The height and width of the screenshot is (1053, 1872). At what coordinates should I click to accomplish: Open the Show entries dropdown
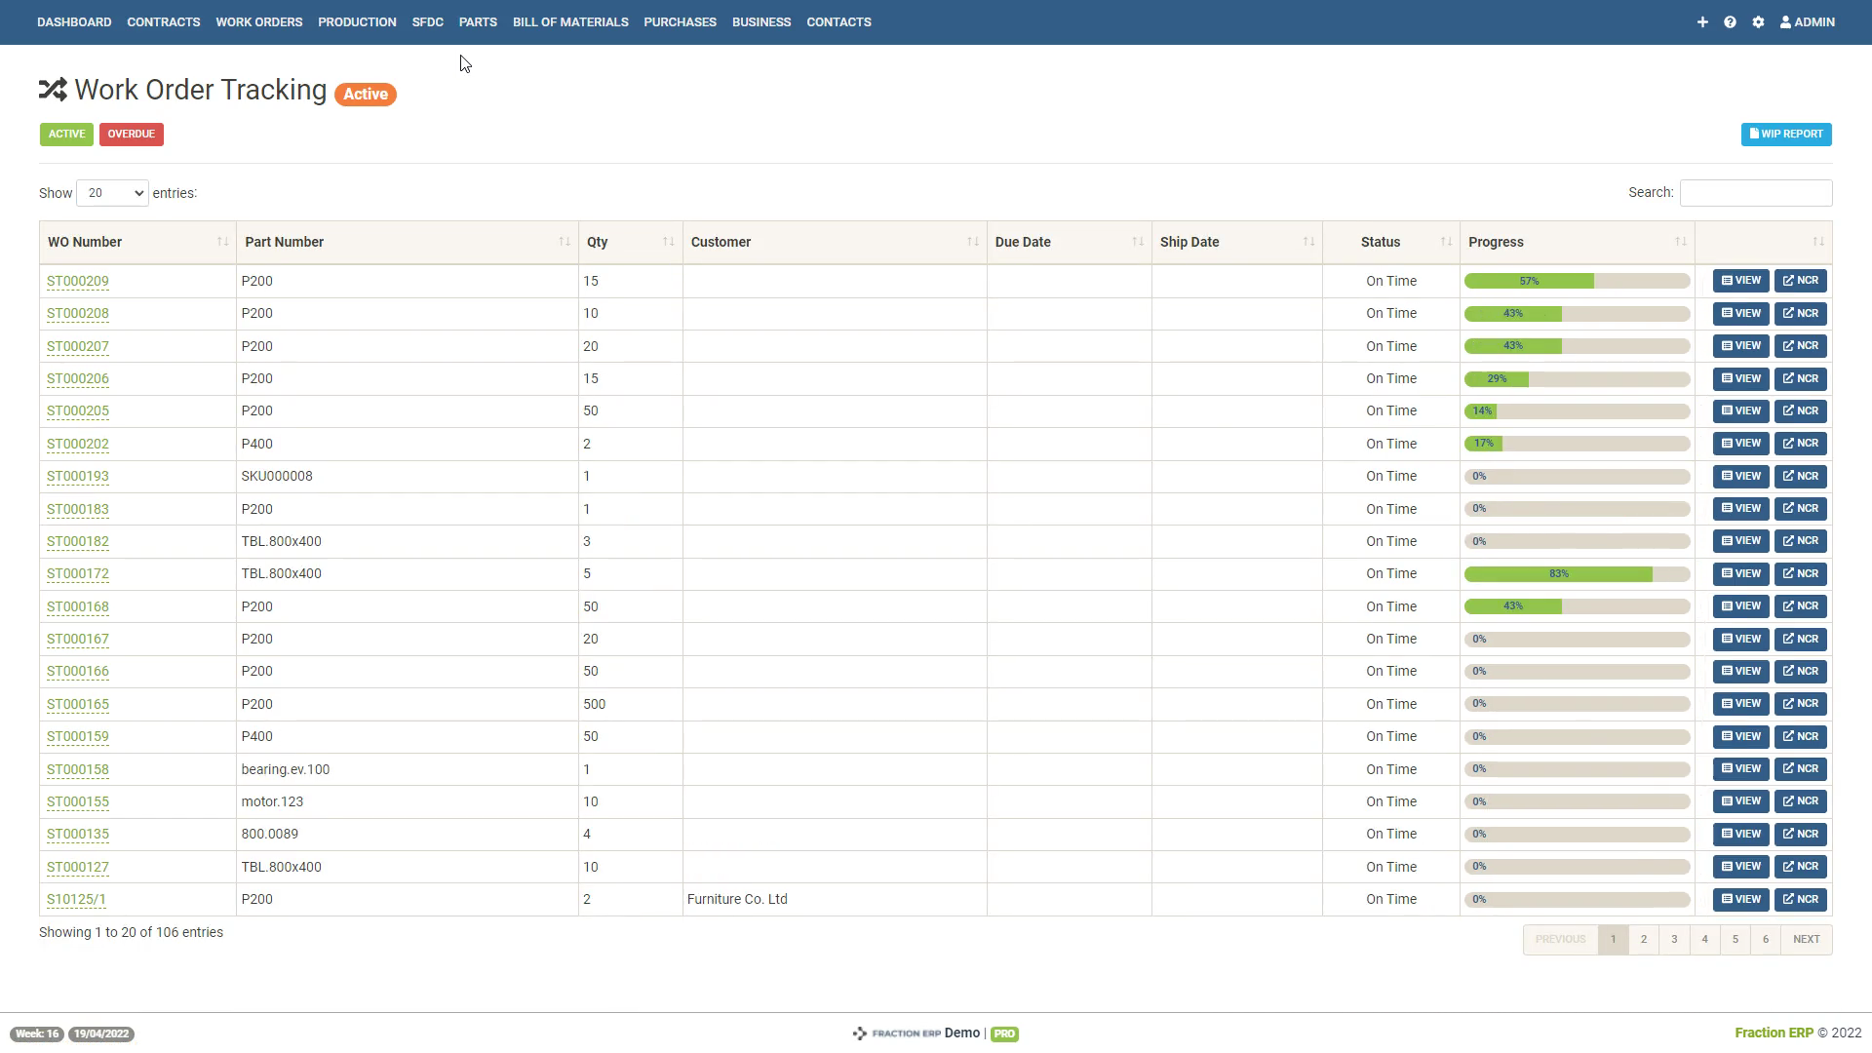pos(111,193)
